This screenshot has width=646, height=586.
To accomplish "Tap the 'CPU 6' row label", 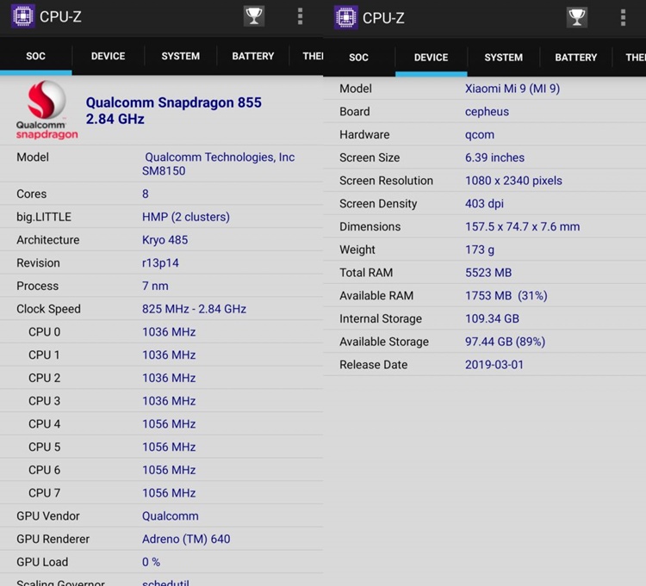I will [45, 471].
